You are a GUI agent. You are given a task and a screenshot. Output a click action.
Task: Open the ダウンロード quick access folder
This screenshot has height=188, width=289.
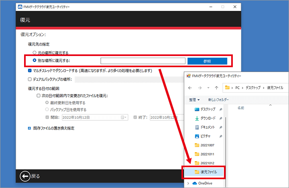[208, 118]
